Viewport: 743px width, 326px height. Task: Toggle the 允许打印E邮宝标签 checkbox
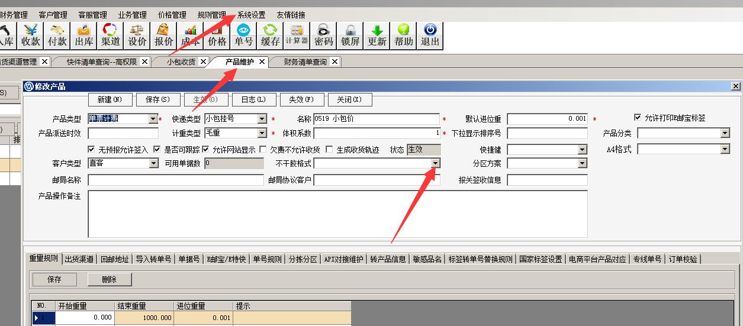pyautogui.click(x=638, y=118)
